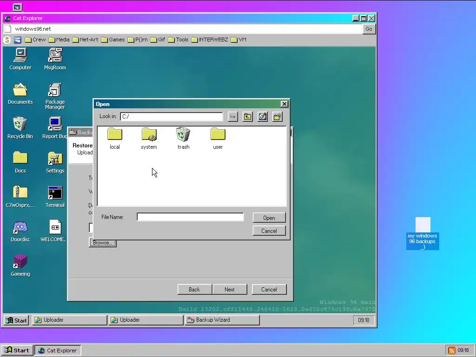
Task: Switch to the second Uploader taskbar item
Action: click(x=146, y=320)
